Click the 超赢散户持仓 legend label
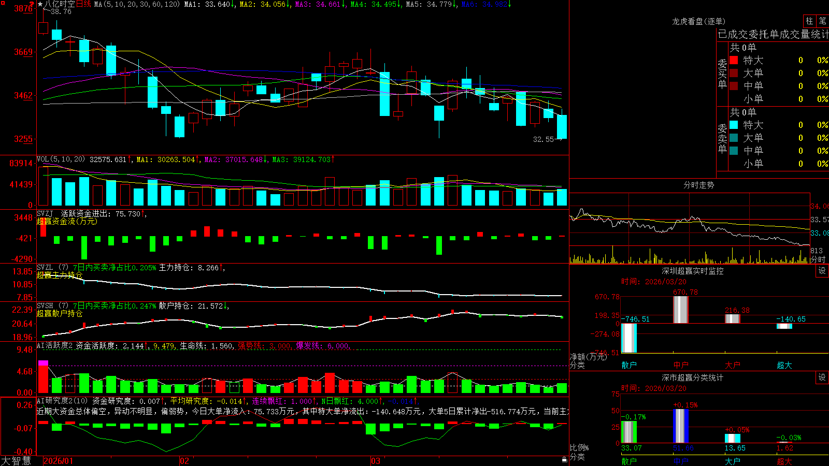The image size is (829, 466). (60, 313)
